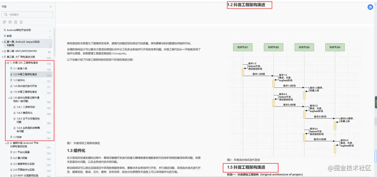The height and width of the screenshot is (177, 377).
Task: Click the 1.3 组件化 heading in document
Action: [76, 151]
